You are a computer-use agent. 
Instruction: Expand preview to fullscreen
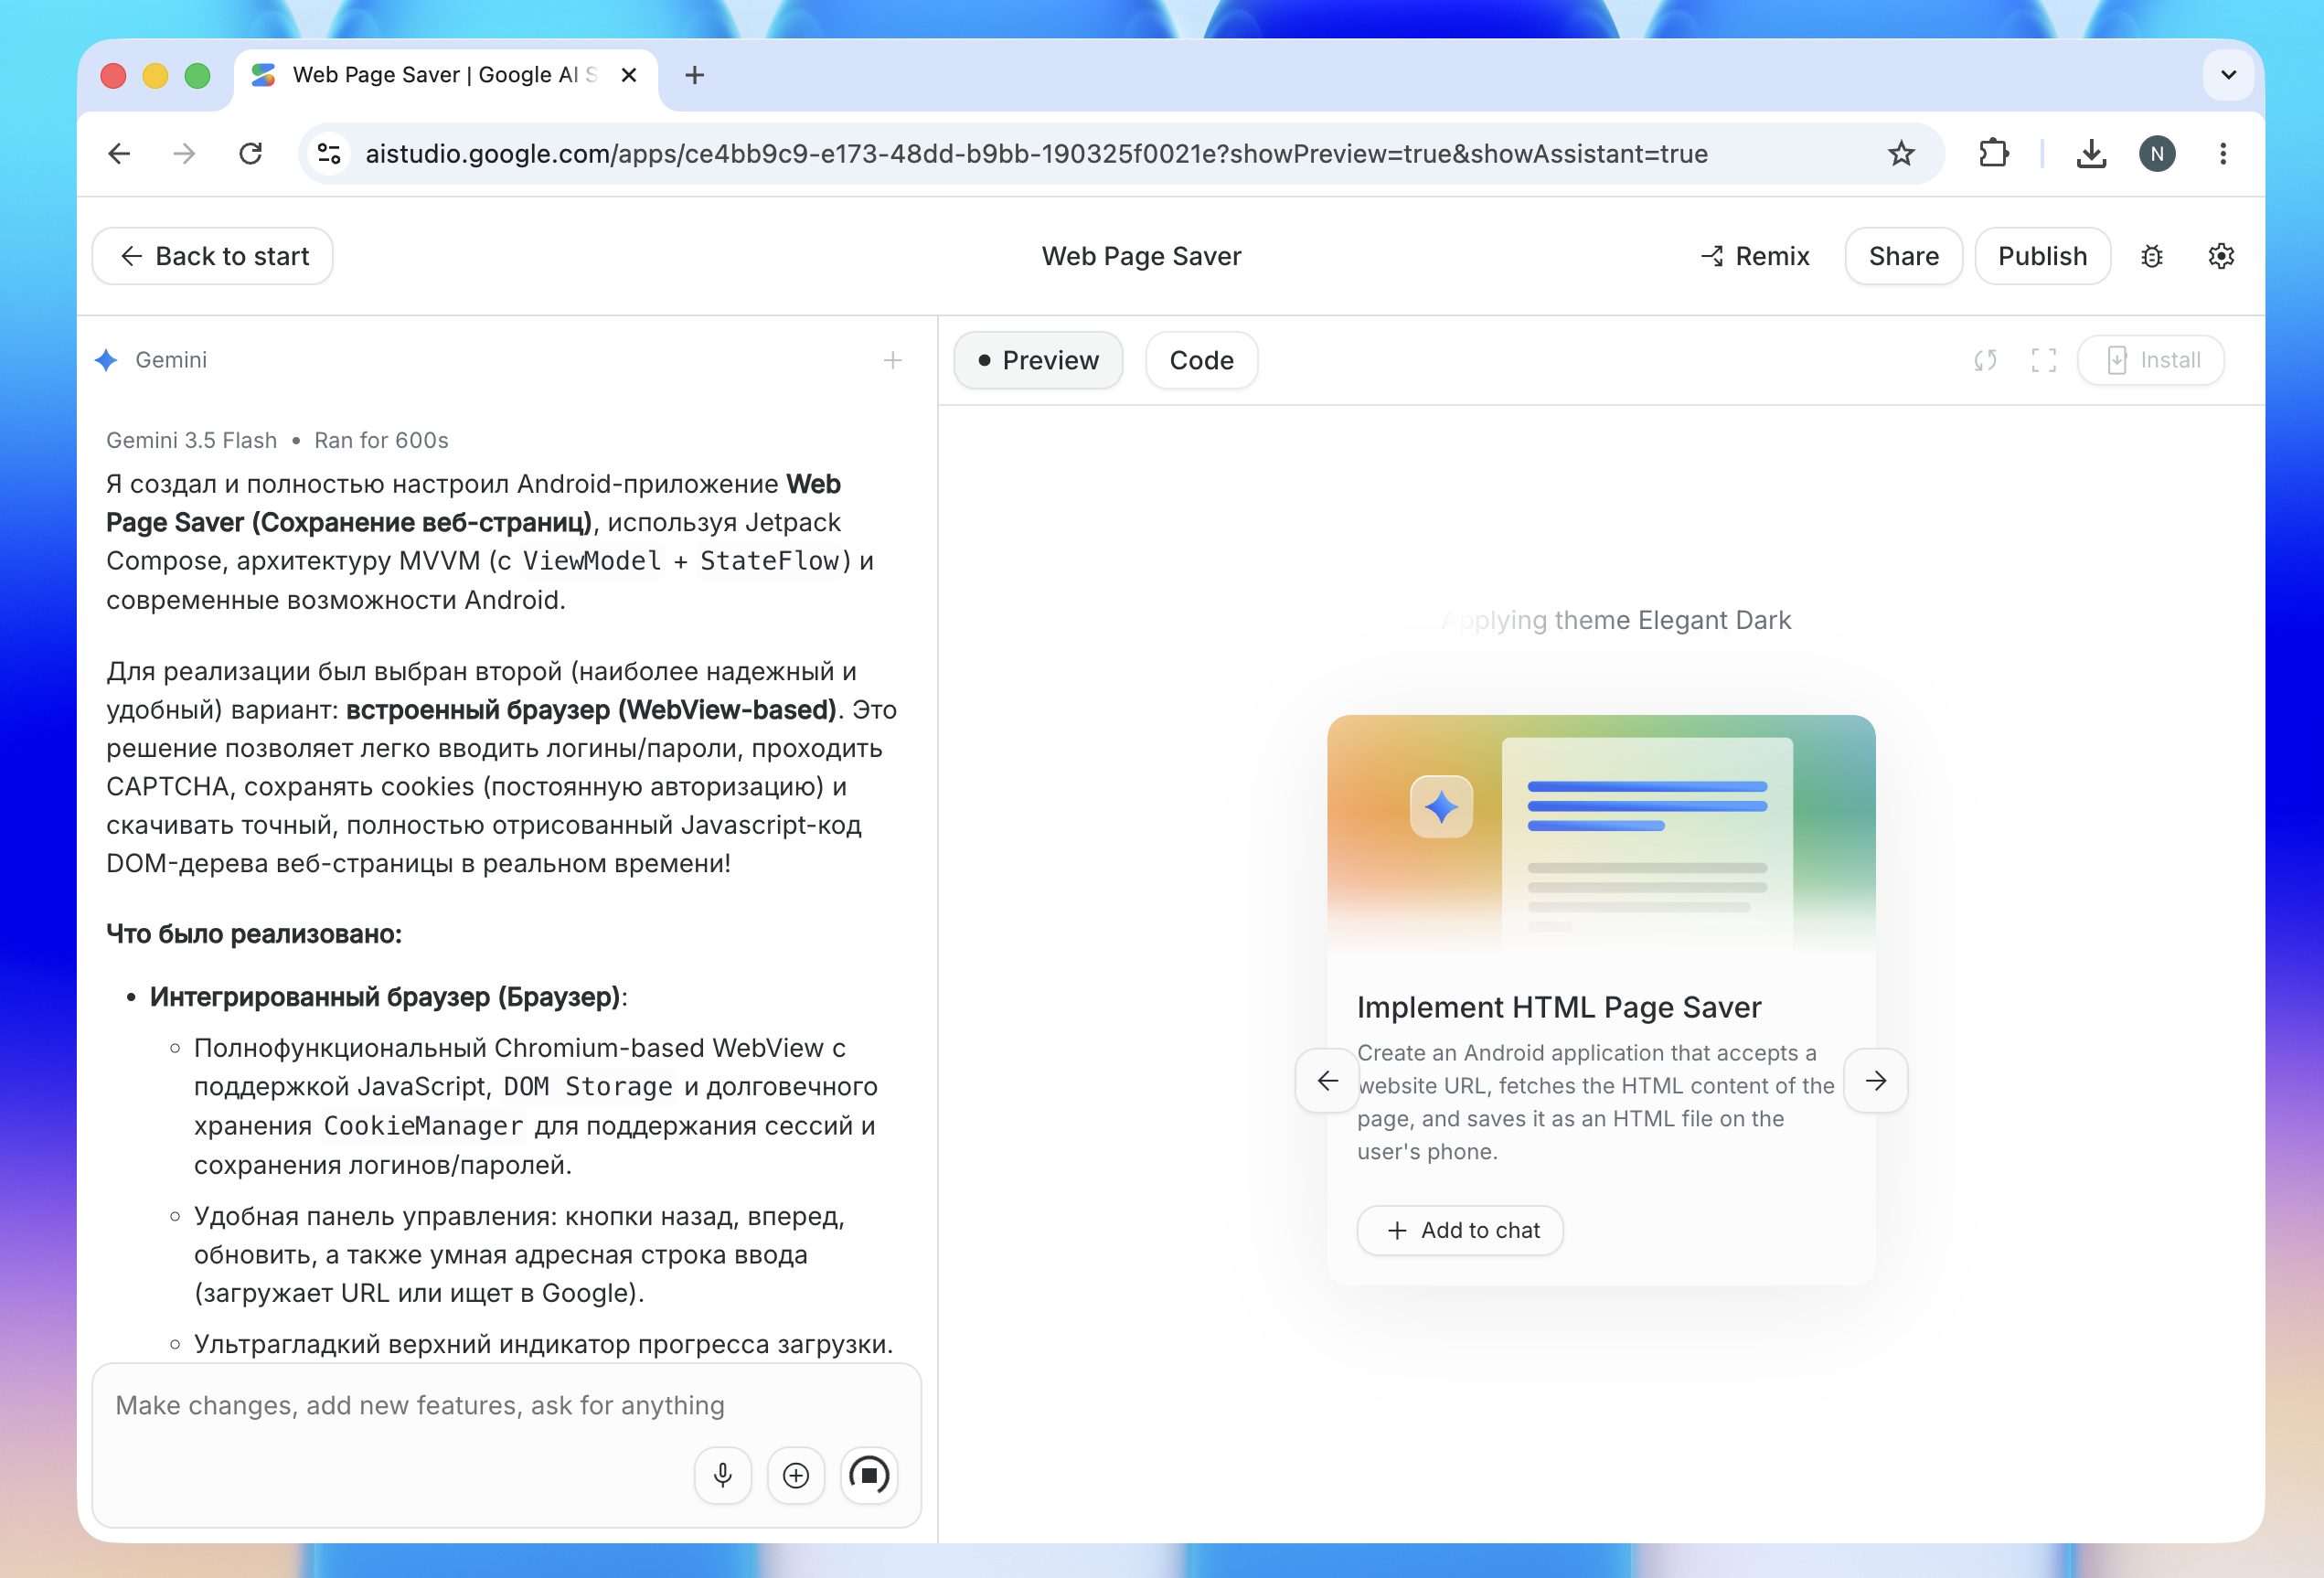point(2044,360)
